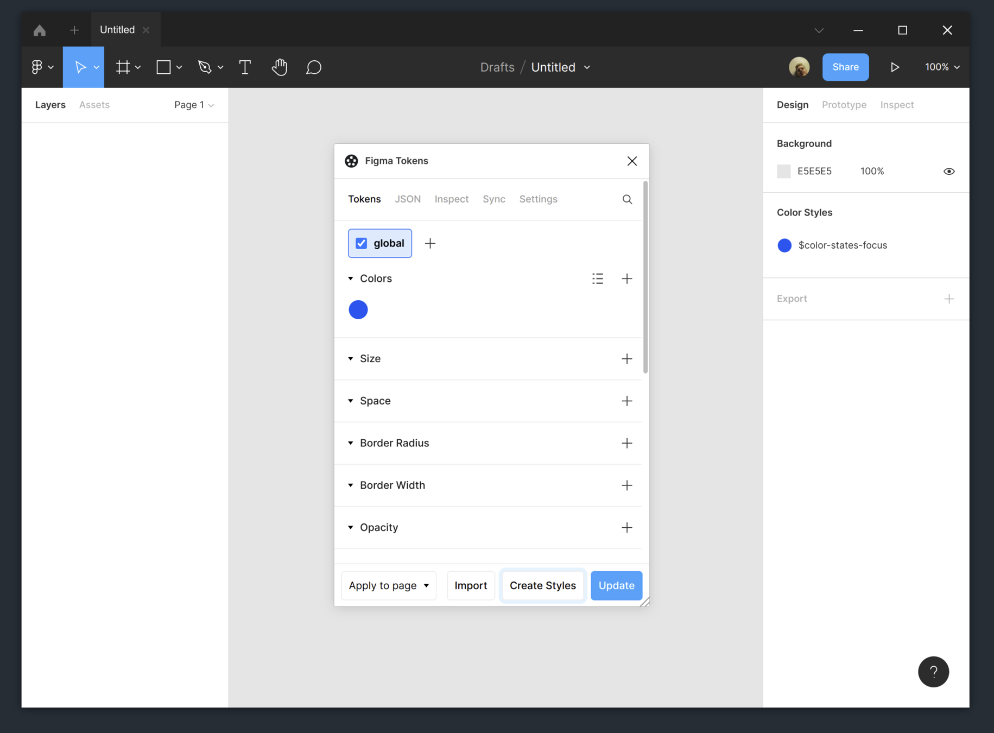The height and width of the screenshot is (733, 994).
Task: Present the prototype with play icon
Action: (x=895, y=67)
